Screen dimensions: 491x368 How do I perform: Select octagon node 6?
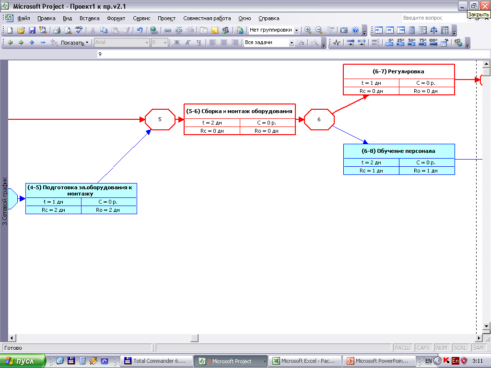point(319,119)
